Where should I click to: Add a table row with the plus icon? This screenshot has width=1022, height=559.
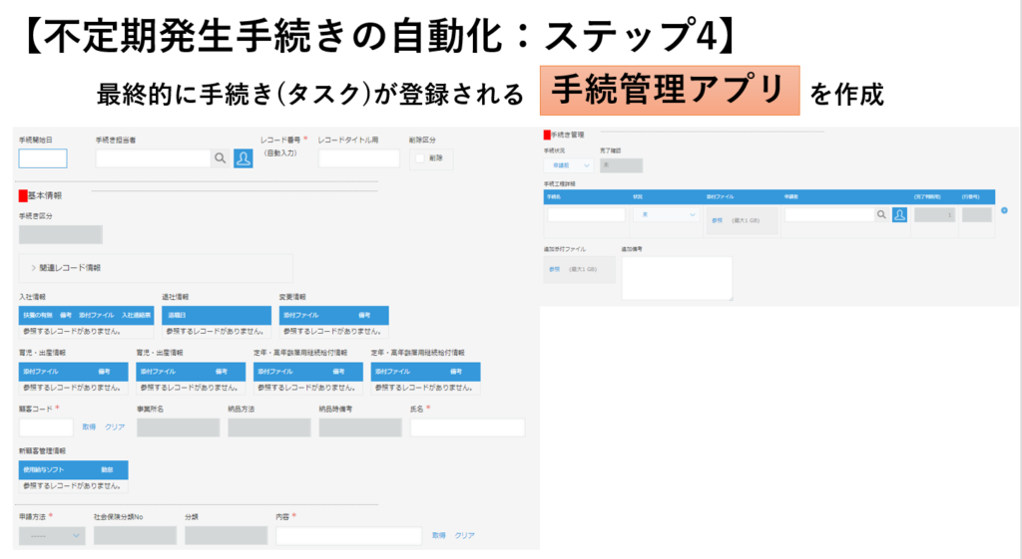pos(1003,210)
